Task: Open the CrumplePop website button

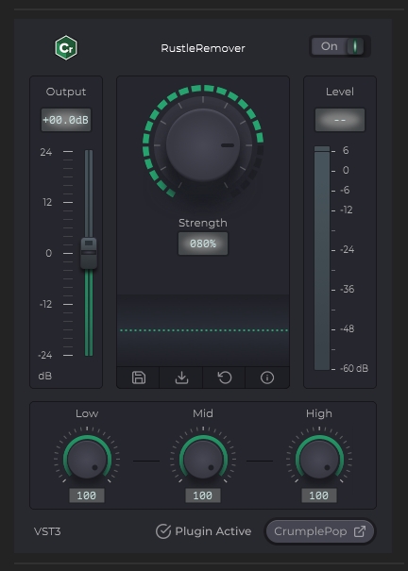Action: (x=320, y=531)
